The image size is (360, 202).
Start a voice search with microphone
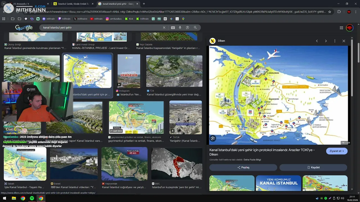(x=180, y=27)
